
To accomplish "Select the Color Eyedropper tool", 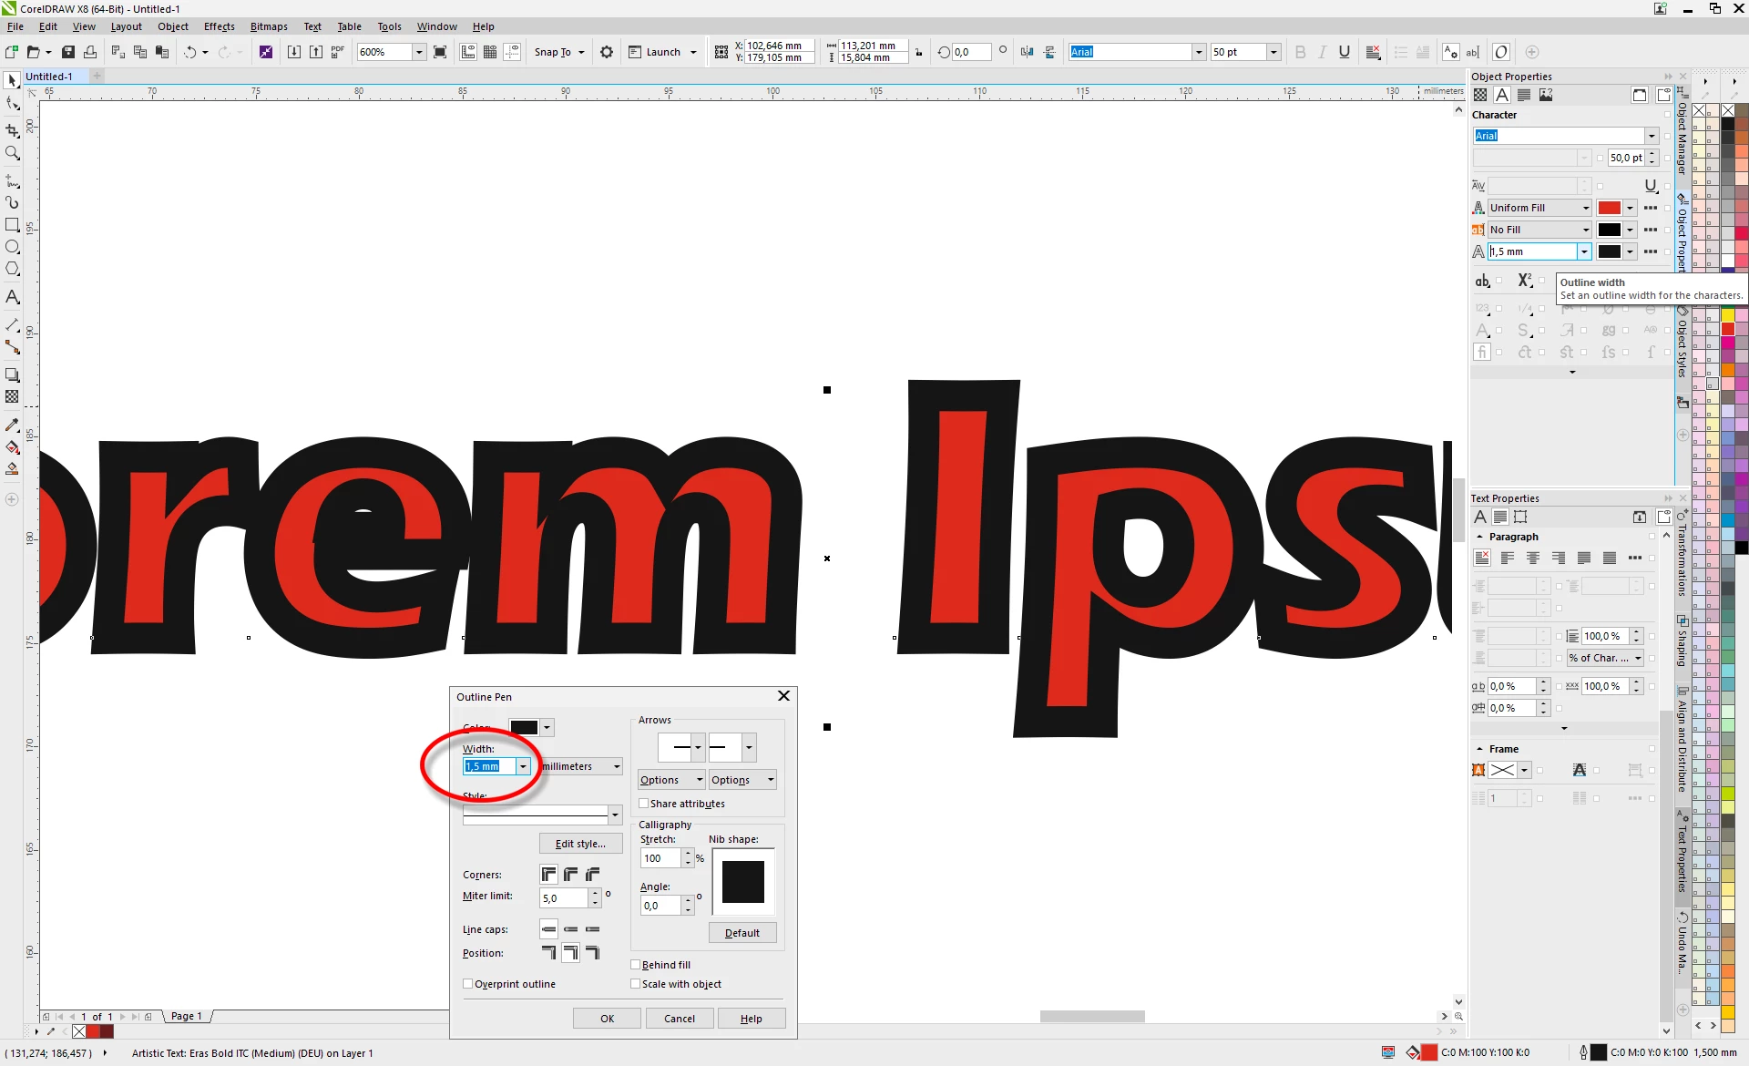I will coord(13,425).
